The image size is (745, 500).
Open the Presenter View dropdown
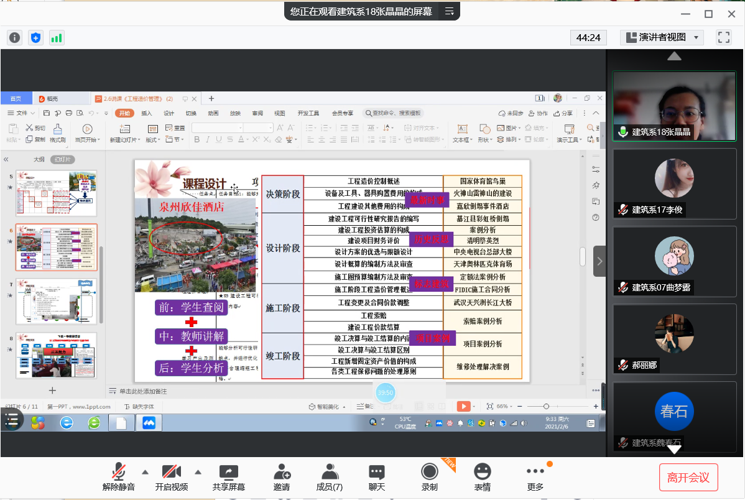pos(662,37)
